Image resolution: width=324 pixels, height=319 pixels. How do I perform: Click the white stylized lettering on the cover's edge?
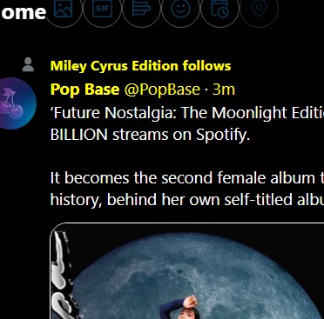(x=60, y=272)
